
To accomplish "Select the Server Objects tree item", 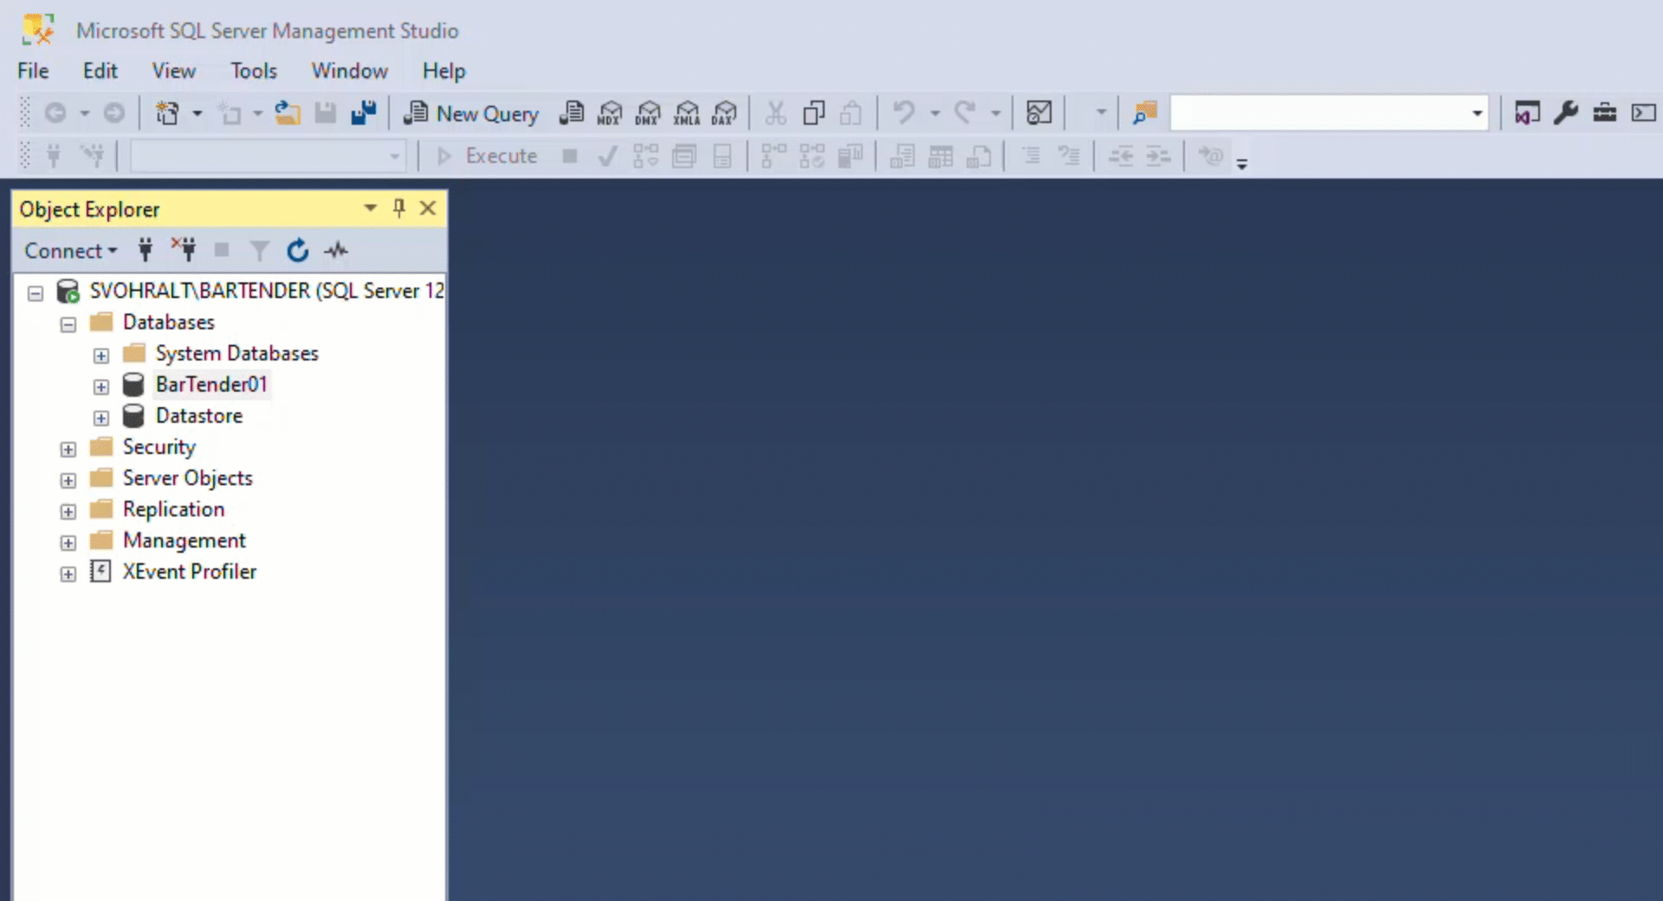I will (x=187, y=477).
